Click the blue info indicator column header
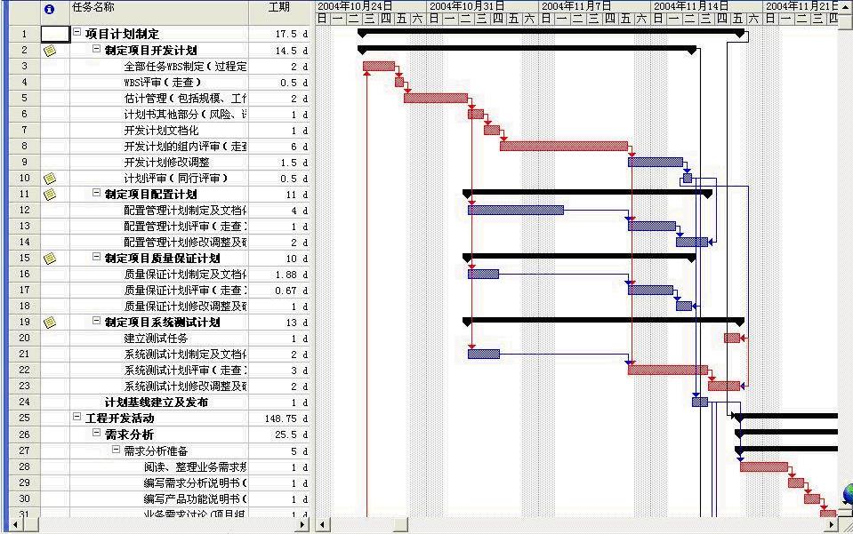The width and height of the screenshot is (853, 534). 50,8
